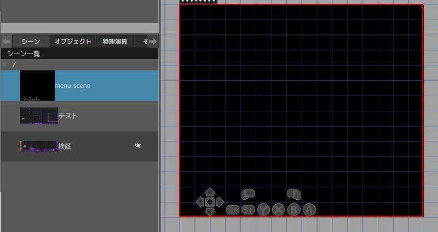Collapse the root folder triangle
The image size is (438, 232).
click(x=4, y=65)
